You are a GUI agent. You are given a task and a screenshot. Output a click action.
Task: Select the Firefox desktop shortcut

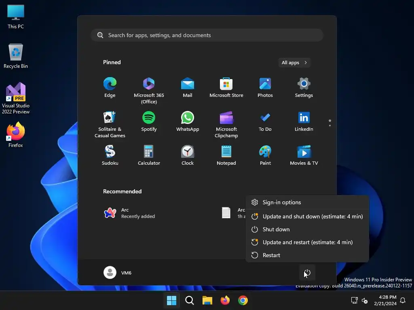point(16,135)
